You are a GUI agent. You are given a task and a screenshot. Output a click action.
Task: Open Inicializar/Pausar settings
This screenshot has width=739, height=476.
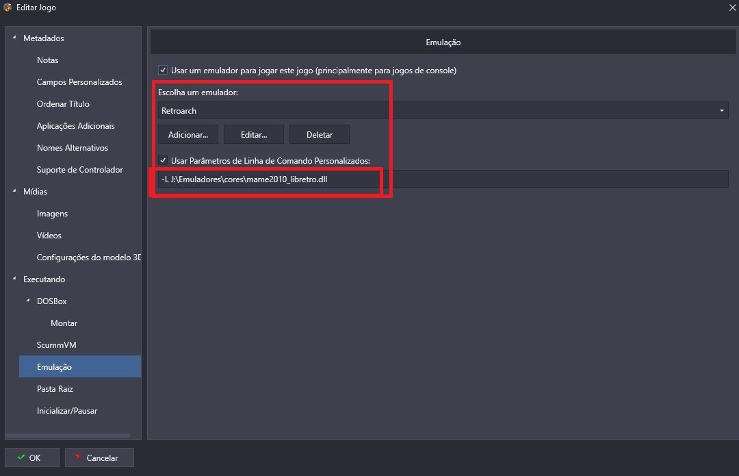pyautogui.click(x=67, y=411)
